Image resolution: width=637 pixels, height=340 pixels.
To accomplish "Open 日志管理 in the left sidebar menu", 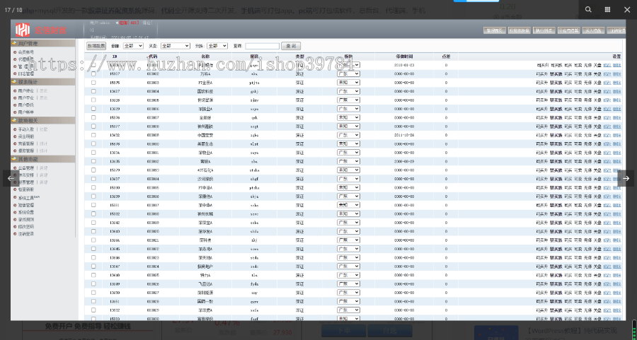I will coord(25,73).
